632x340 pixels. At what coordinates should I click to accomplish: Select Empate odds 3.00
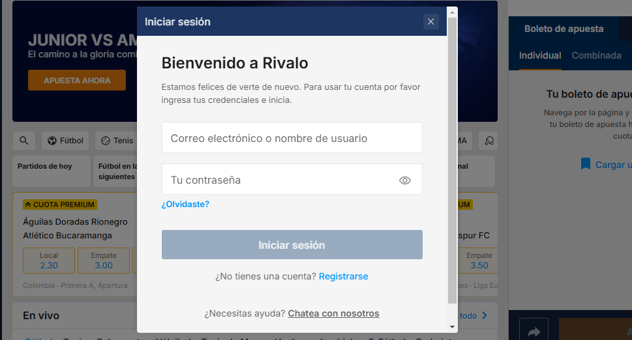click(x=104, y=261)
